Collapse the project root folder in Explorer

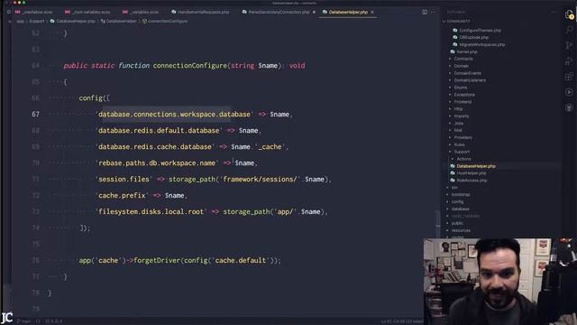pos(456,22)
